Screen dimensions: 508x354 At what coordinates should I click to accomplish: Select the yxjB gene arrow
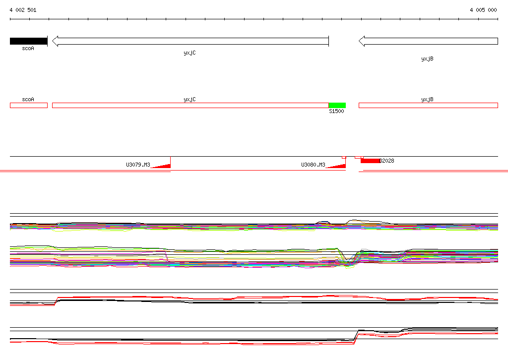pyautogui.click(x=428, y=41)
